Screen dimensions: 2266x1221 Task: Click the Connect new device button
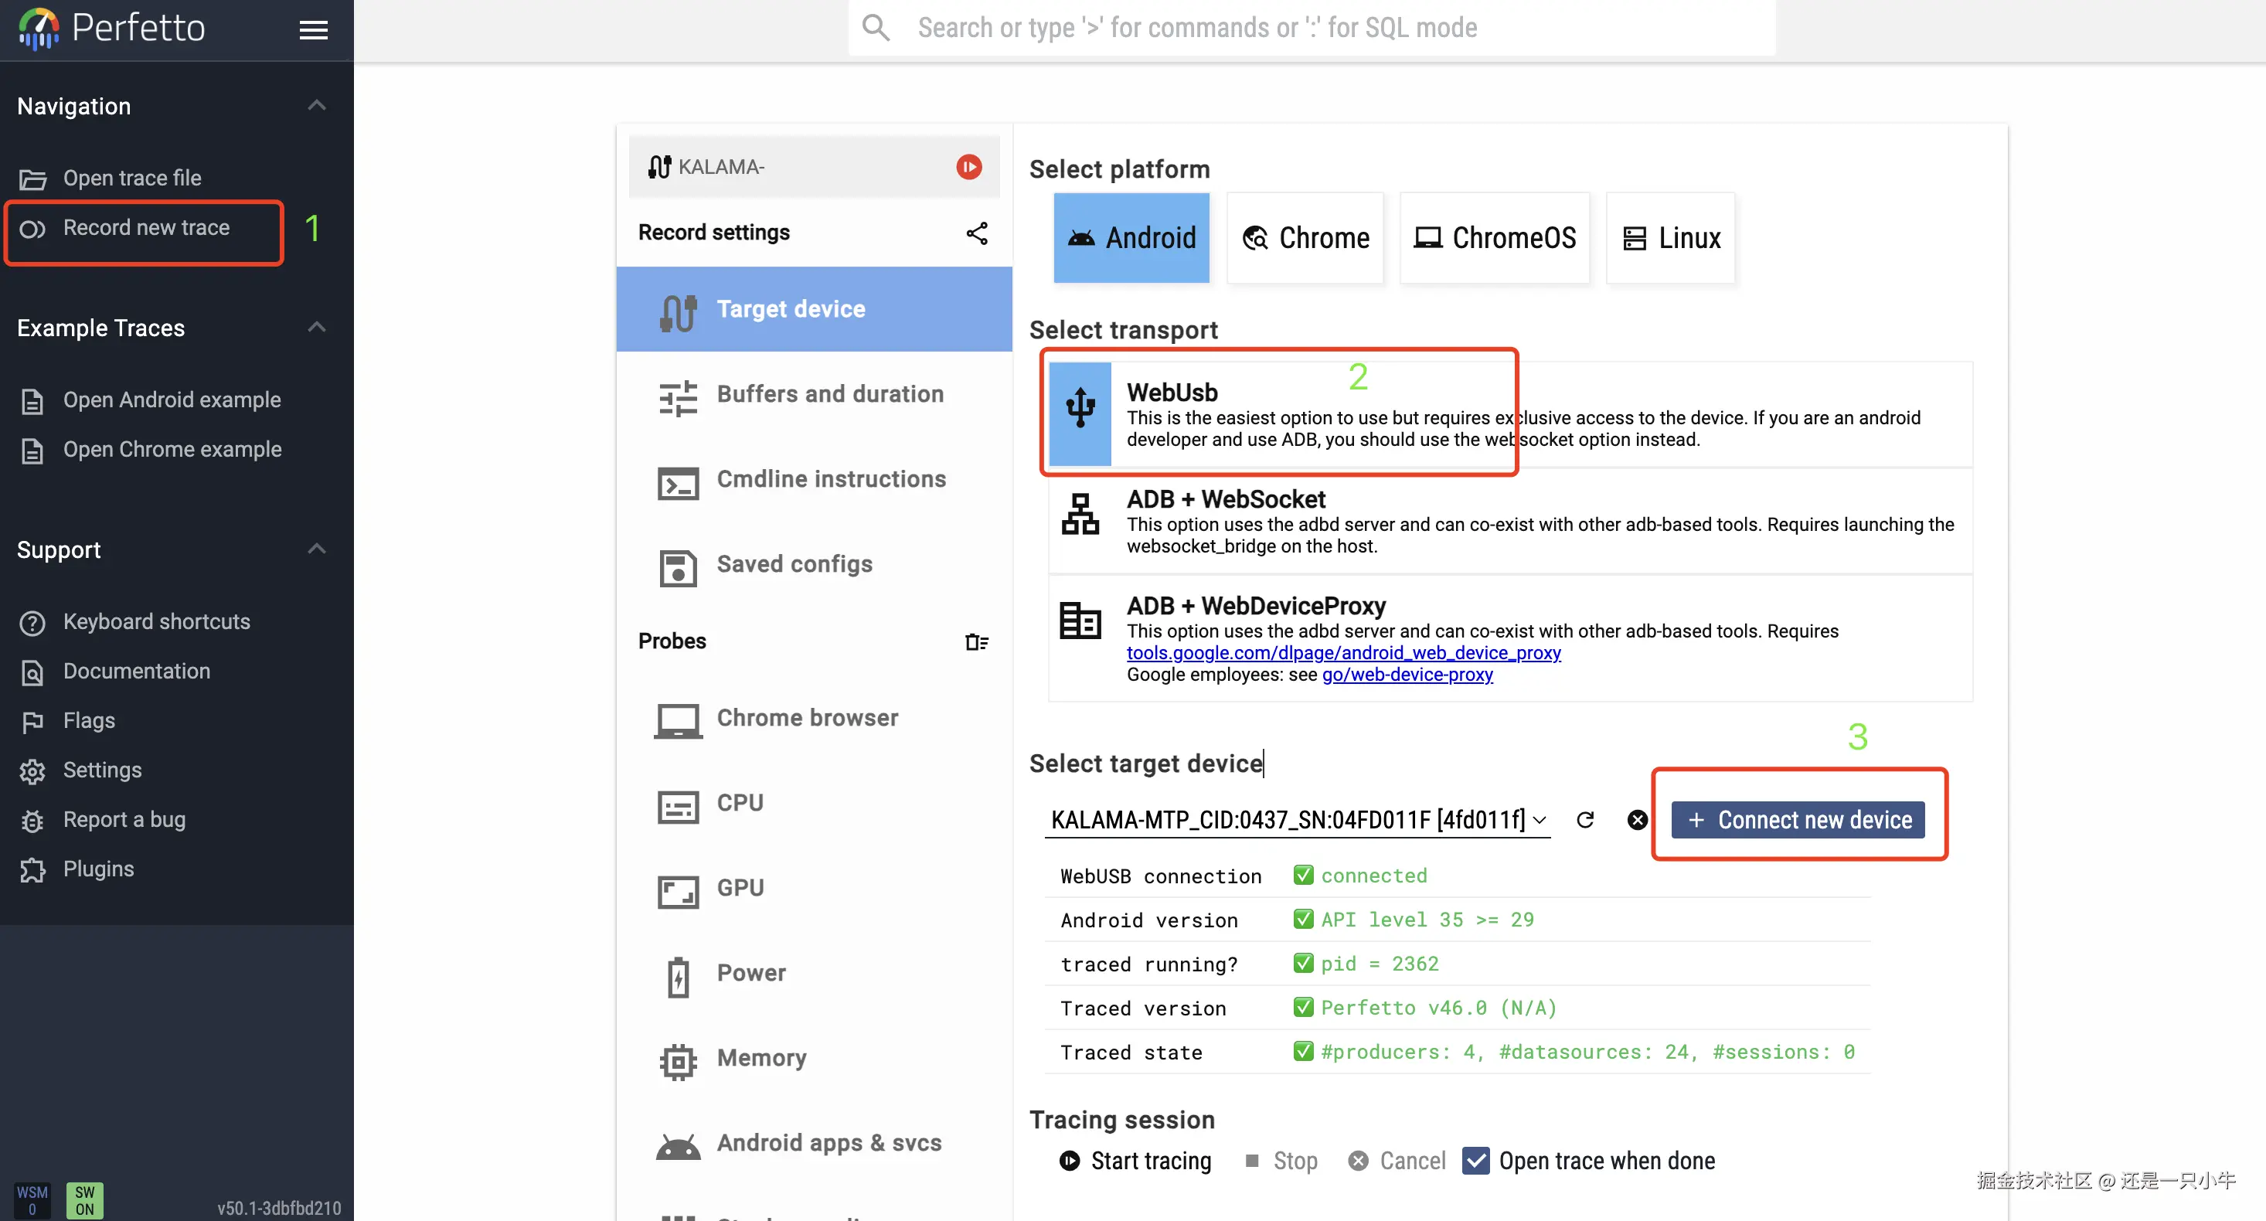point(1798,820)
